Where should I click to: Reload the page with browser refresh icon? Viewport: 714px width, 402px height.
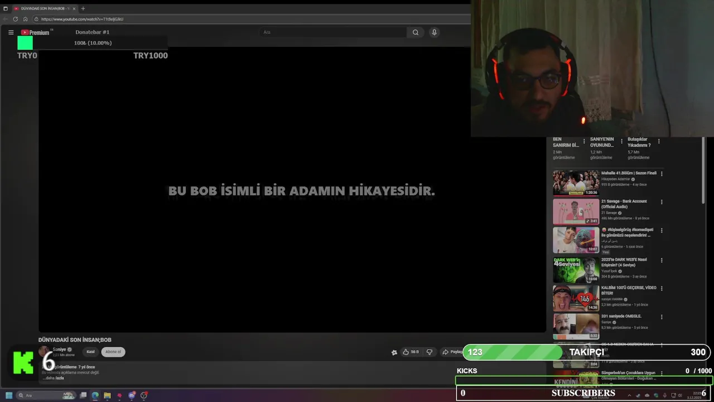click(15, 19)
